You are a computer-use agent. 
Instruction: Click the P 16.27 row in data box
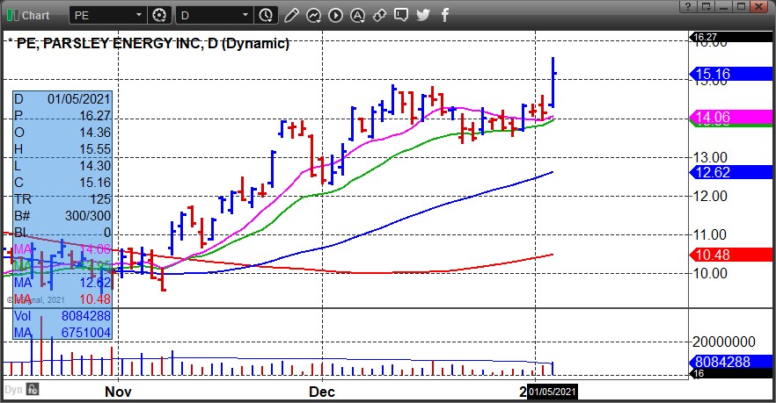click(x=62, y=116)
